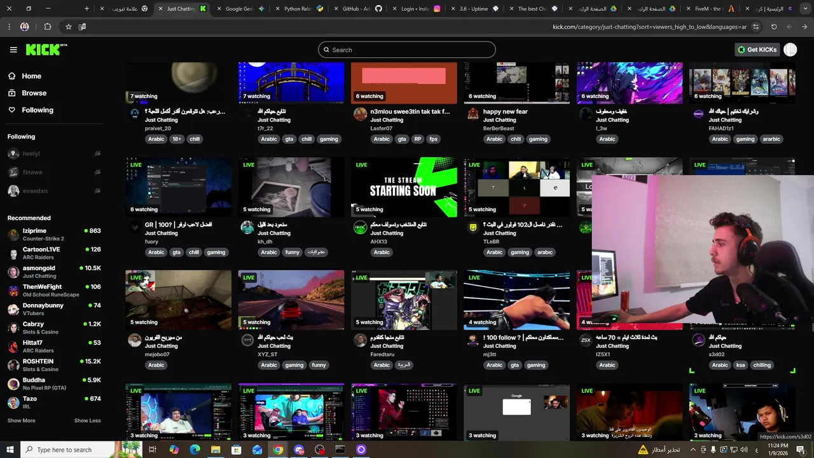Show hidden system tray icons

(693, 450)
